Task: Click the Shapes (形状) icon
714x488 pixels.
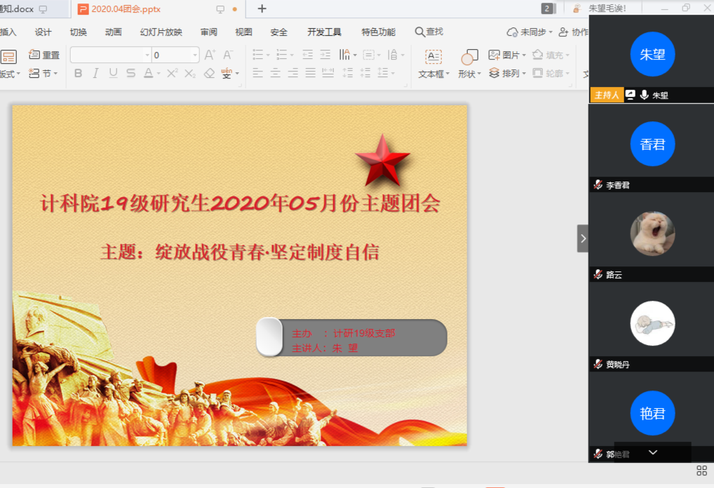Action: [469, 57]
